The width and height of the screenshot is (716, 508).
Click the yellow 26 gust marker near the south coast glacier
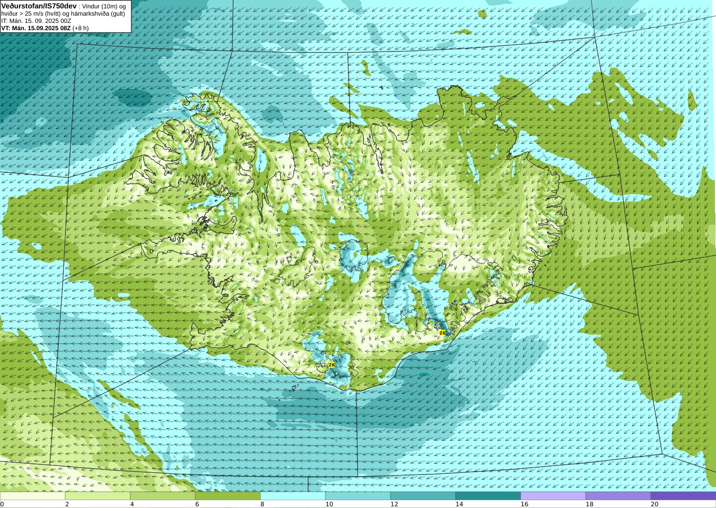click(x=332, y=365)
